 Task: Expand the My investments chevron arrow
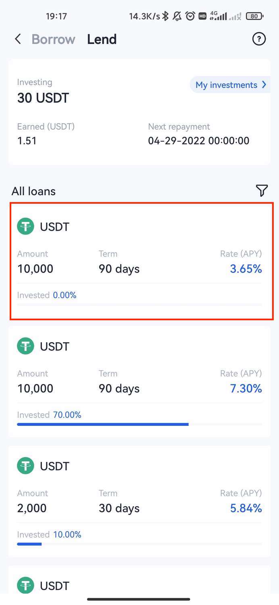pyautogui.click(x=264, y=85)
